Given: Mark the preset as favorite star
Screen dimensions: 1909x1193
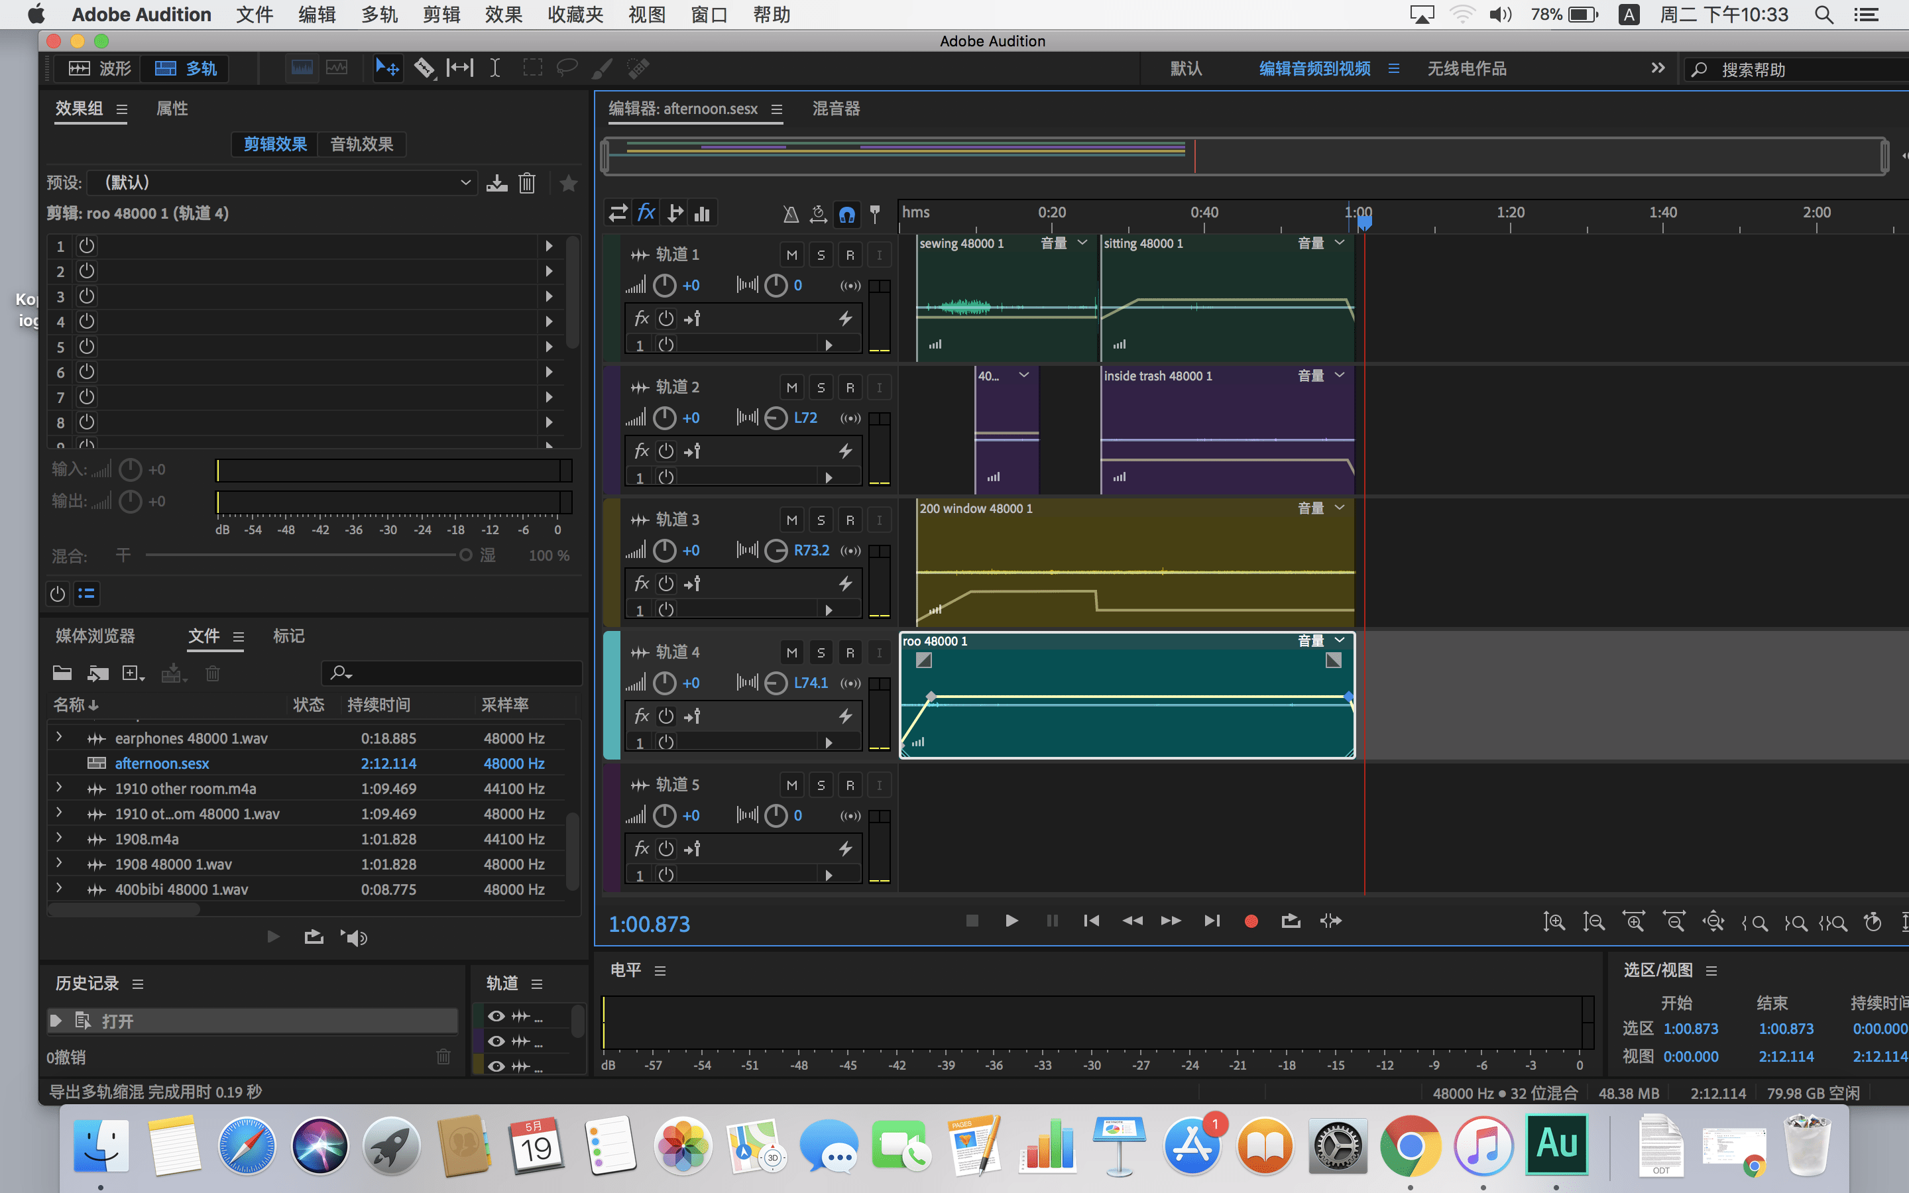Looking at the screenshot, I should pyautogui.click(x=568, y=183).
